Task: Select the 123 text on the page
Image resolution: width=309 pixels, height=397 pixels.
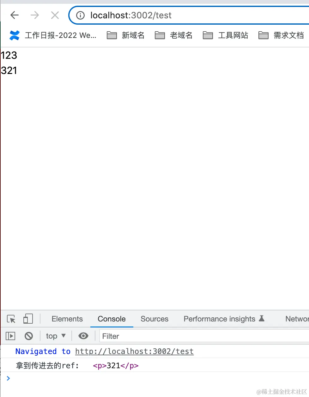Action: point(9,55)
